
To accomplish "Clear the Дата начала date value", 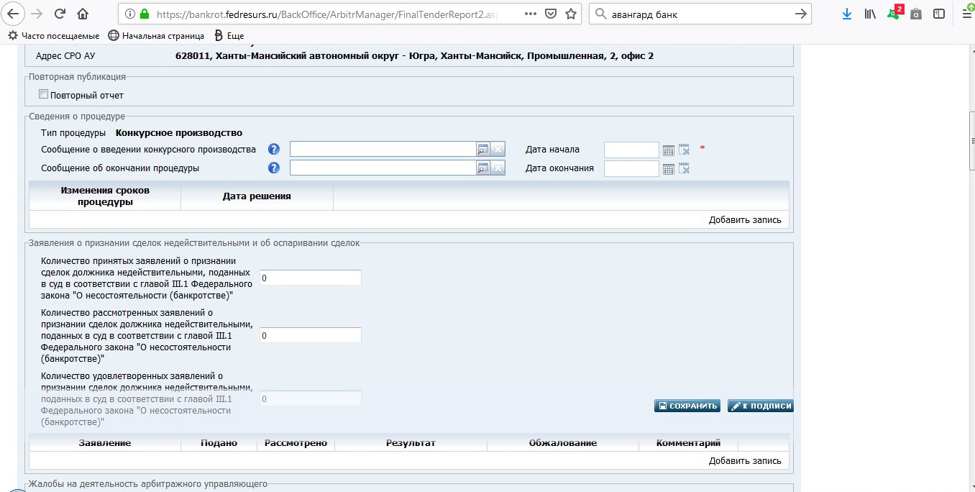I will pyautogui.click(x=684, y=150).
